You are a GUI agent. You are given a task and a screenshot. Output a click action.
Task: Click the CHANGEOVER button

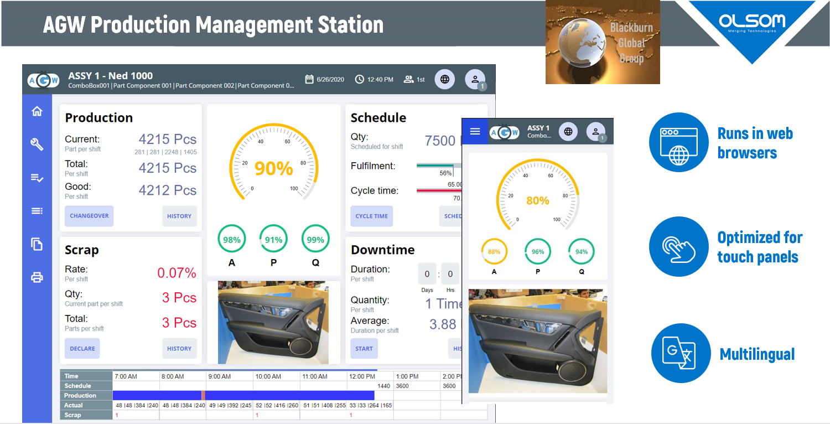pyautogui.click(x=89, y=216)
